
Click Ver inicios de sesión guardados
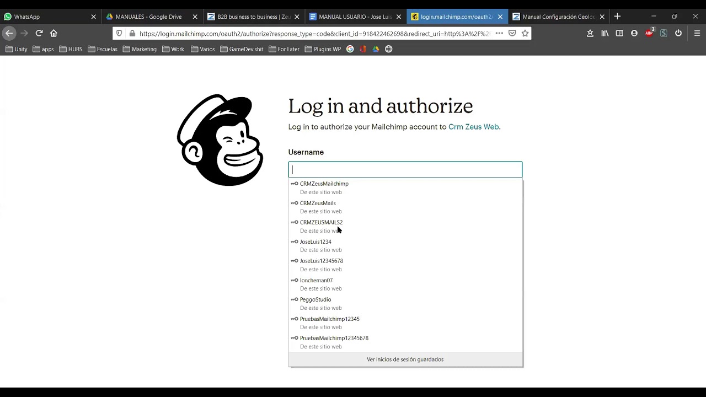pyautogui.click(x=405, y=360)
